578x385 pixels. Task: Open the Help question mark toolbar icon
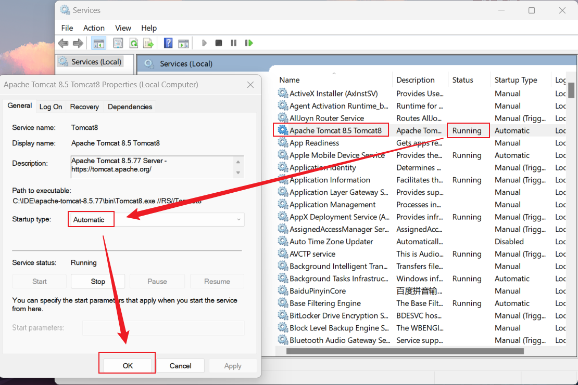pos(168,43)
